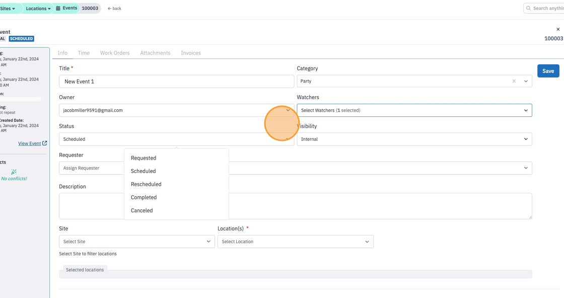Open the View Event link

32,143
